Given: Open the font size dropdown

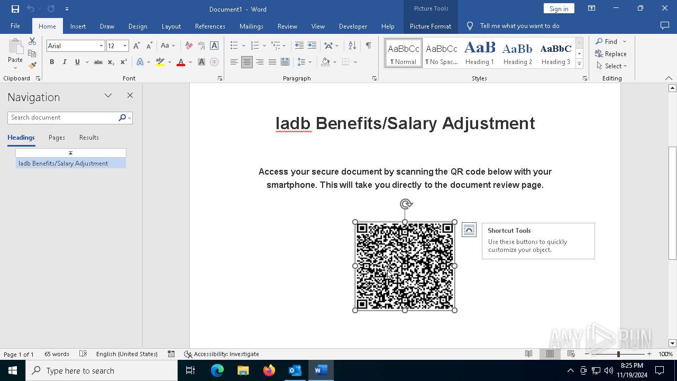Looking at the screenshot, I should [125, 46].
